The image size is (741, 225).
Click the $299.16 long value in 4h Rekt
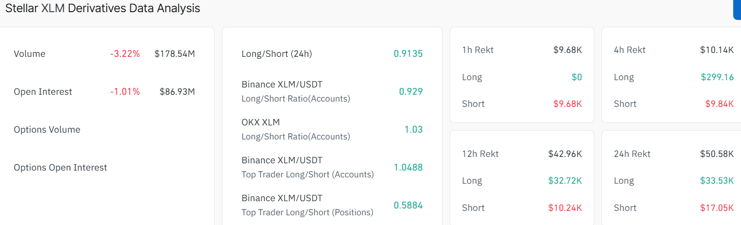pos(717,77)
